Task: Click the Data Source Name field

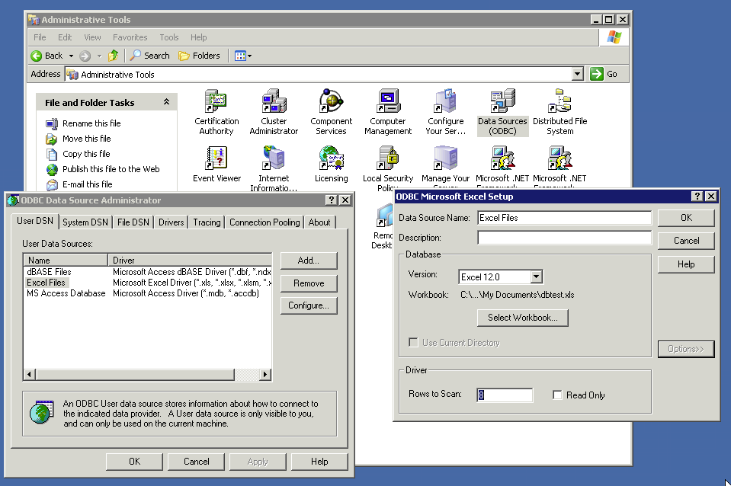Action: [565, 218]
